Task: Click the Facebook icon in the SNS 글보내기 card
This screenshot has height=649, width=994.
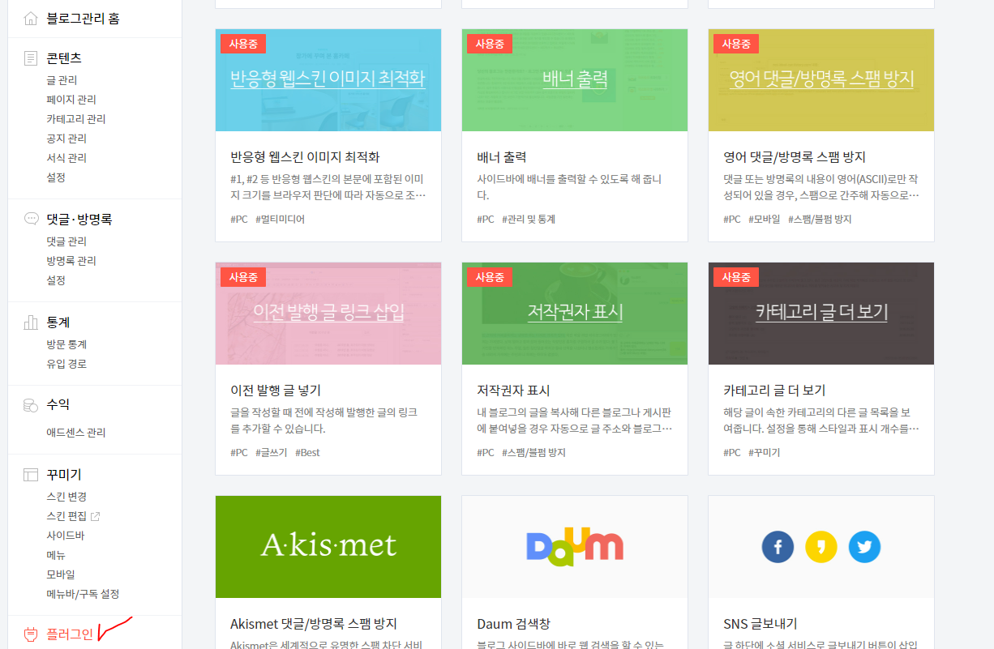Action: click(778, 547)
